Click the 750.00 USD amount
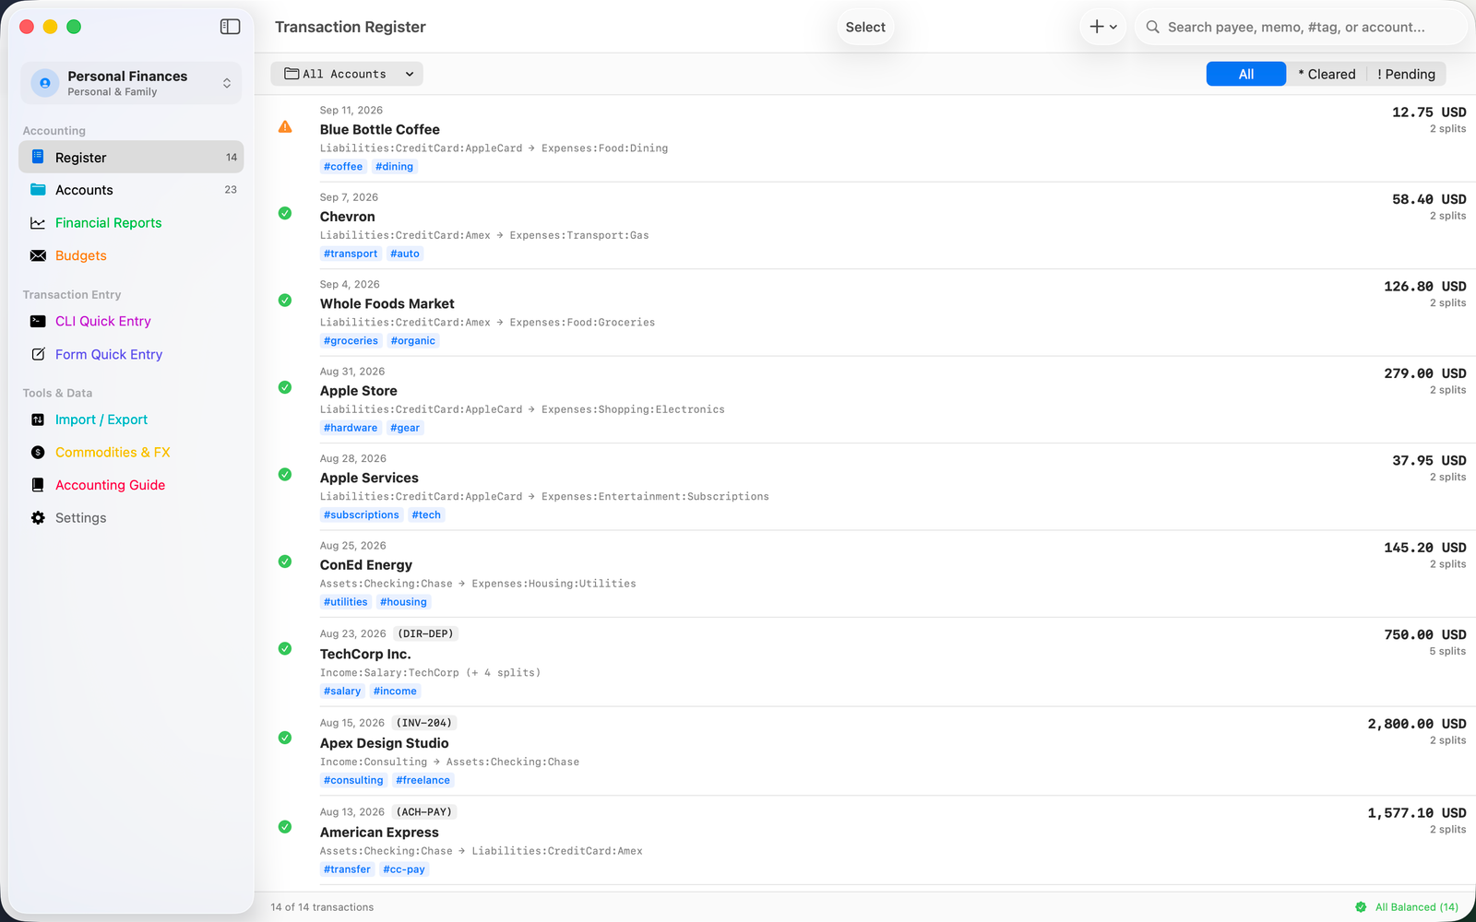This screenshot has height=922, width=1476. [x=1425, y=635]
